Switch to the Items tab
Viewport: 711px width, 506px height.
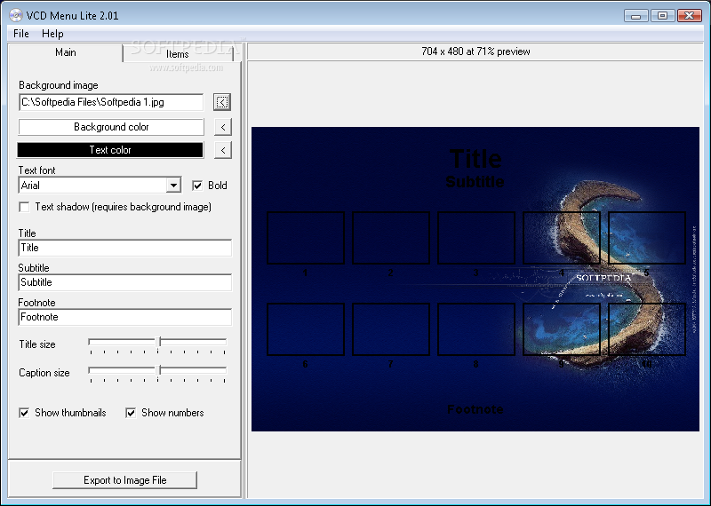(x=177, y=54)
